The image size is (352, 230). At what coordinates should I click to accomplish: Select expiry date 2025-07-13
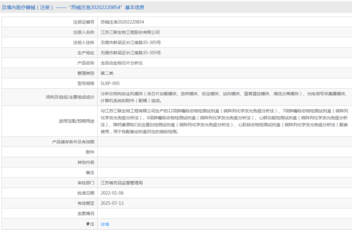point(112,203)
